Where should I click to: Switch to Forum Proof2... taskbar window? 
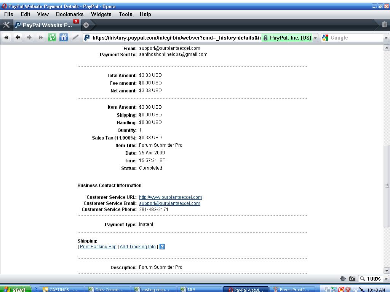[291, 289]
